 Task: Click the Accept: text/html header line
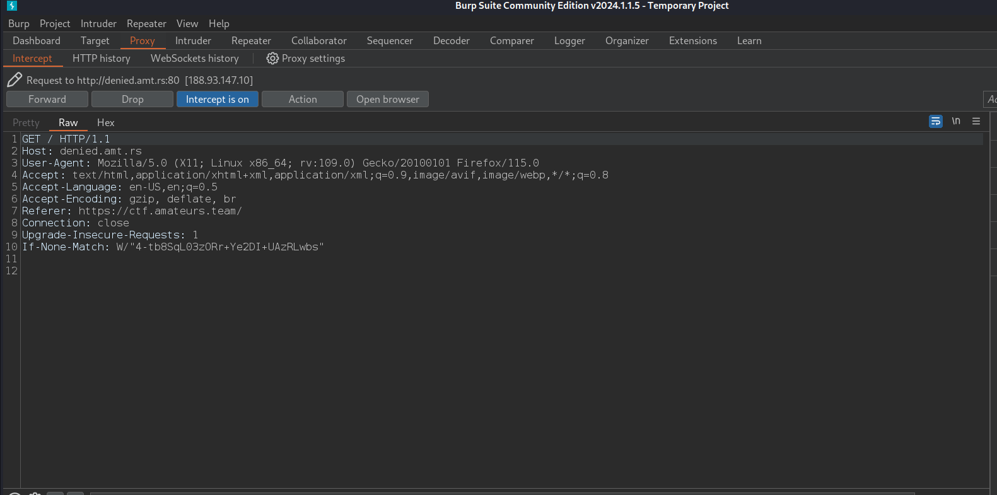pyautogui.click(x=315, y=175)
